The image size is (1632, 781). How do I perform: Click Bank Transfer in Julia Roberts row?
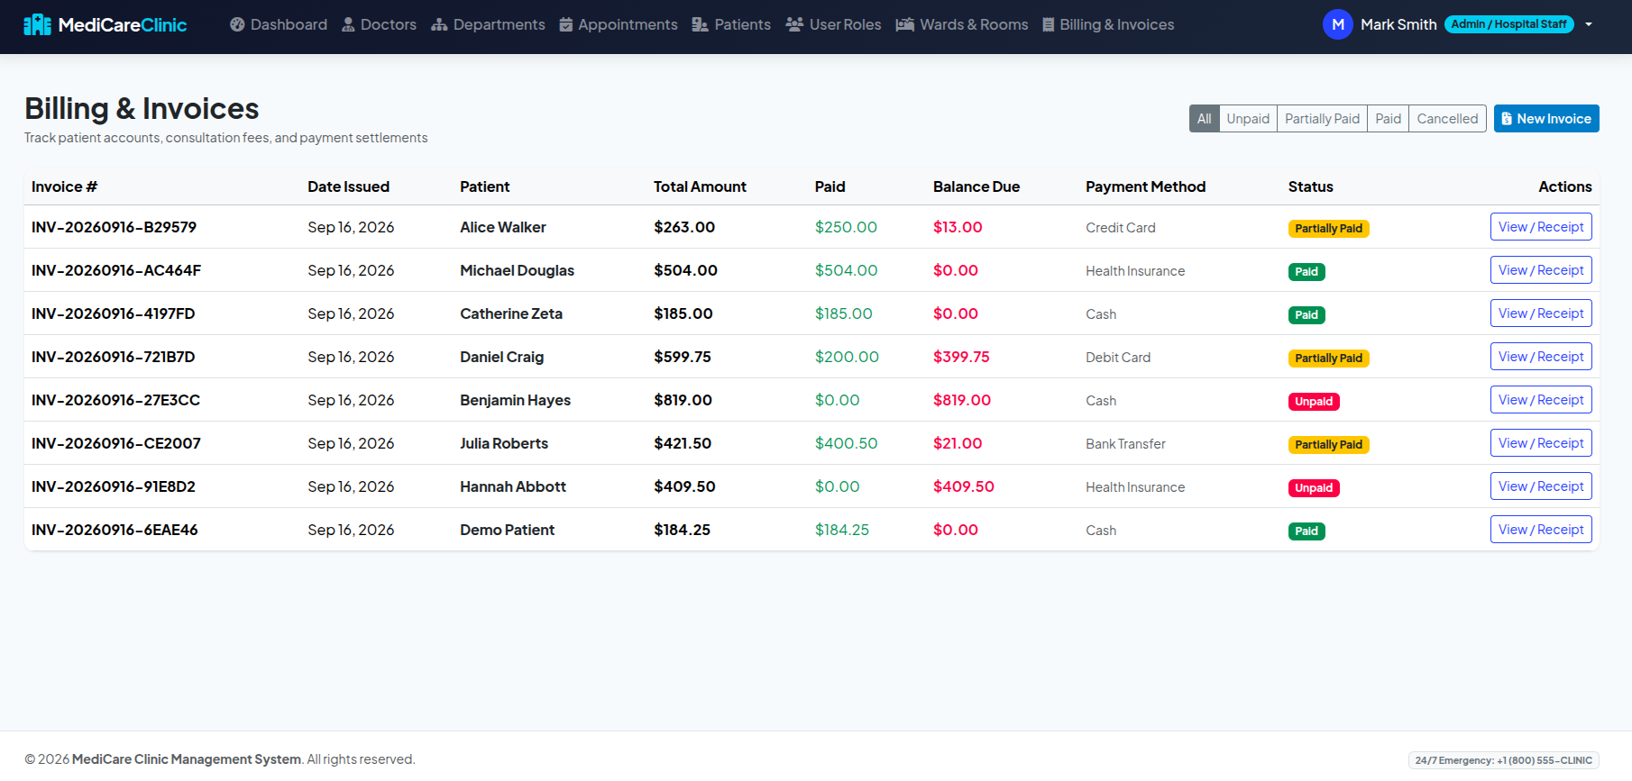[x=1125, y=444]
